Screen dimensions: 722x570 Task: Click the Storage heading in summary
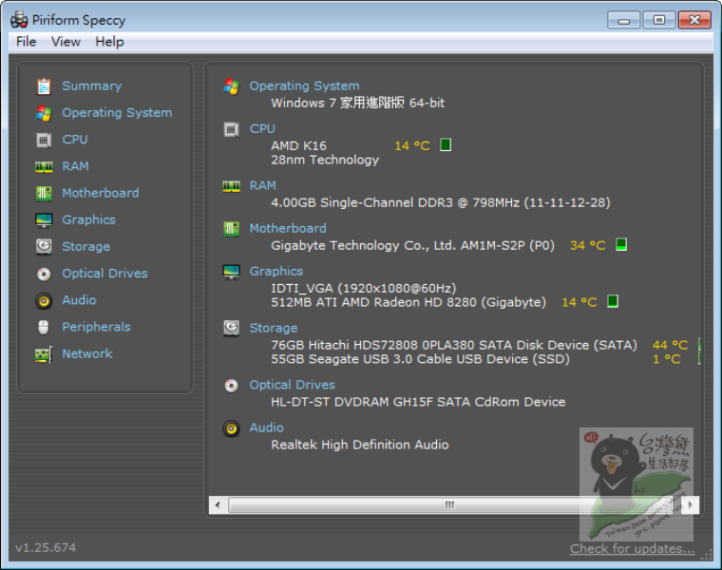[274, 329]
